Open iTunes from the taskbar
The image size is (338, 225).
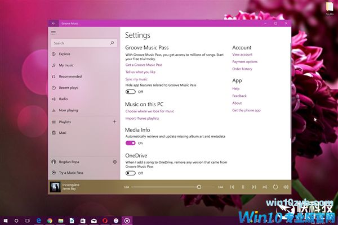click(x=116, y=220)
